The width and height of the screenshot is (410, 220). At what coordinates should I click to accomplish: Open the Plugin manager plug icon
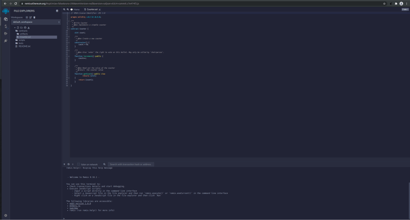coord(6,41)
